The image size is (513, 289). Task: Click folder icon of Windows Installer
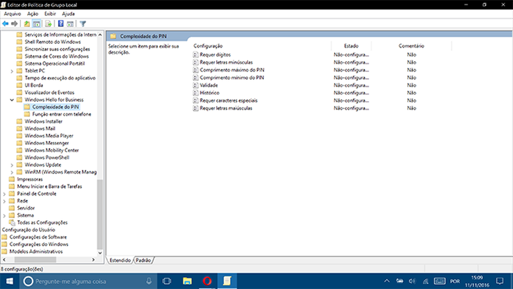[19, 122]
